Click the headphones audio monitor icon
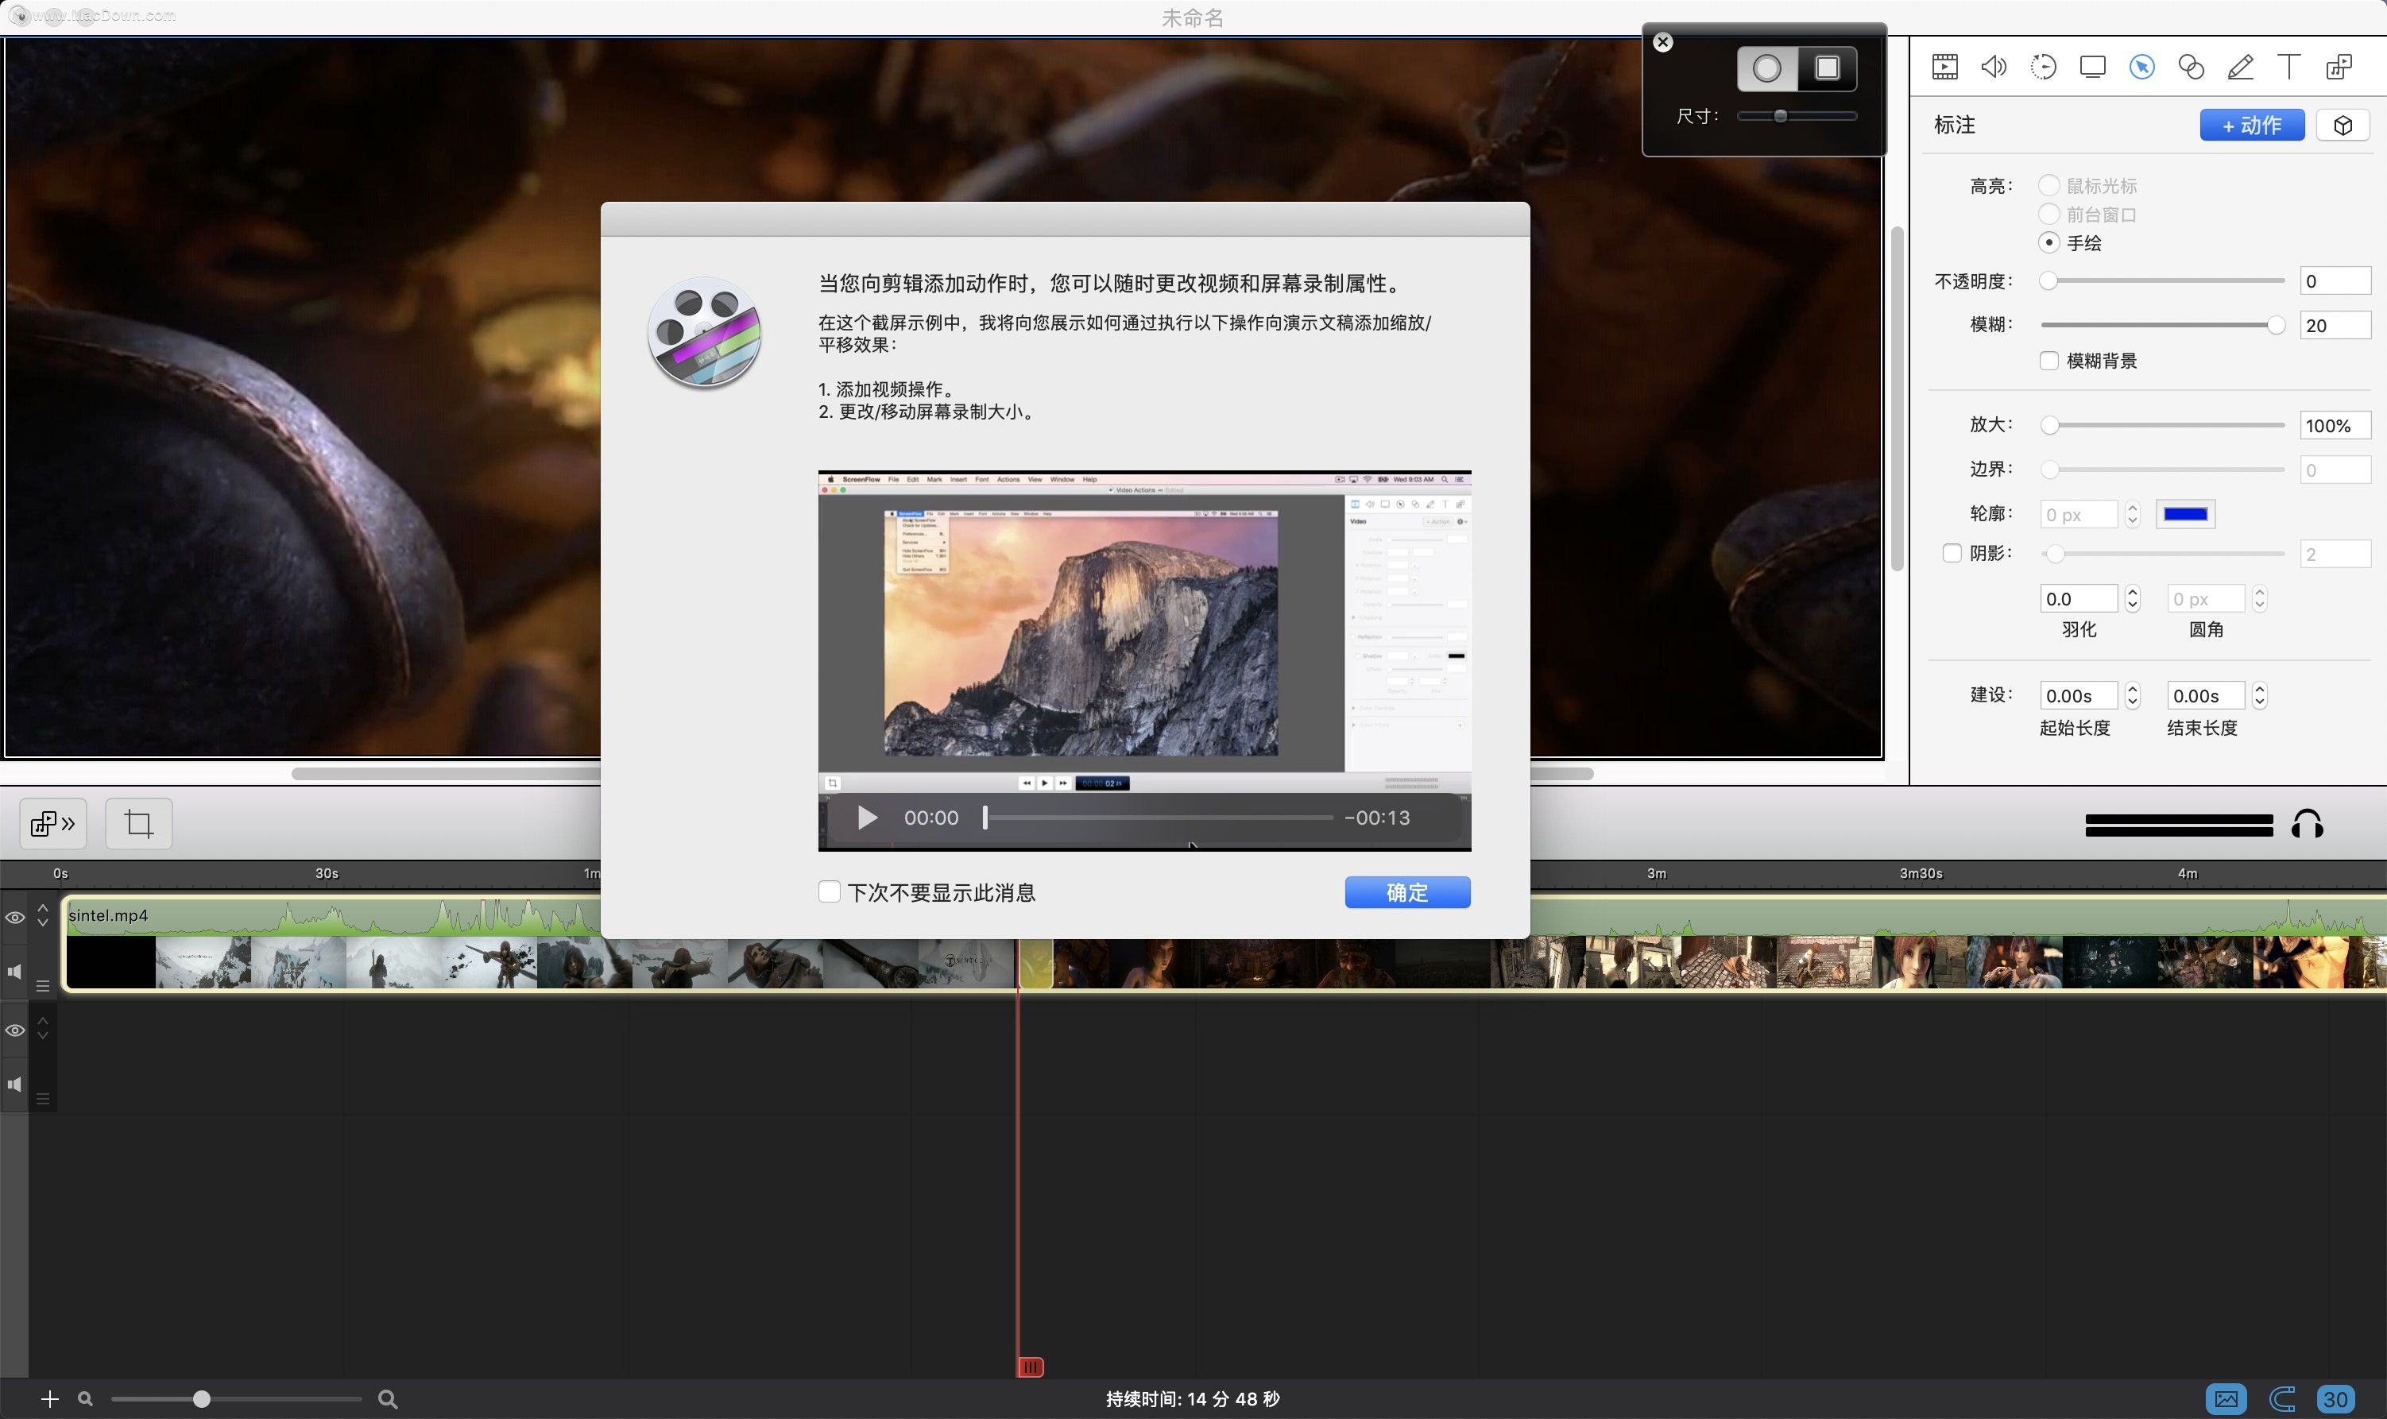2387x1419 pixels. tap(2308, 823)
